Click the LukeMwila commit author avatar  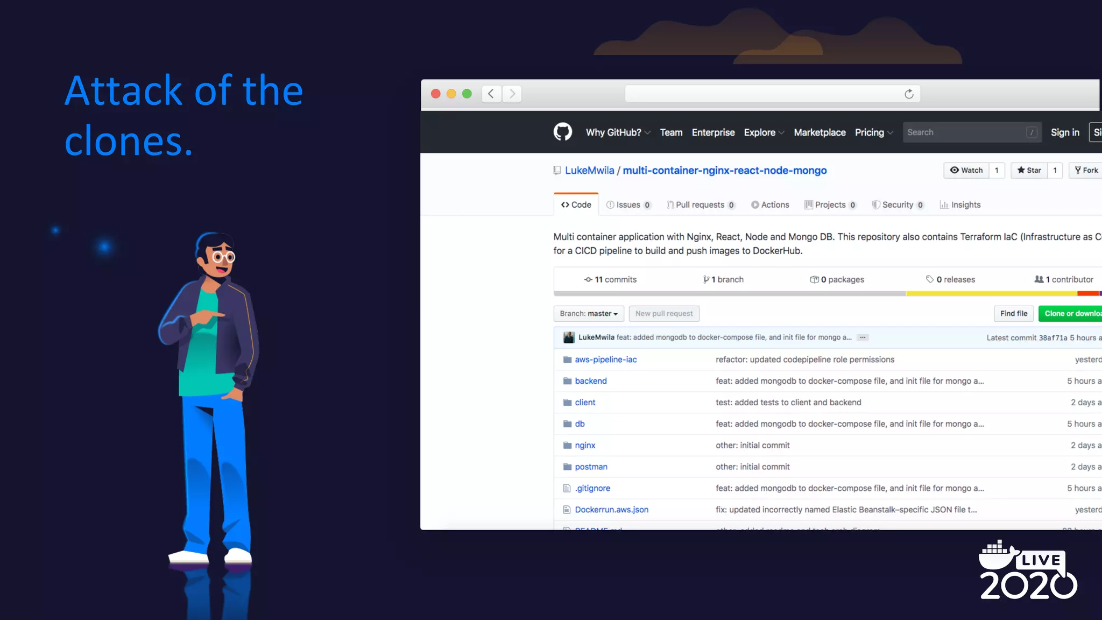(x=569, y=337)
